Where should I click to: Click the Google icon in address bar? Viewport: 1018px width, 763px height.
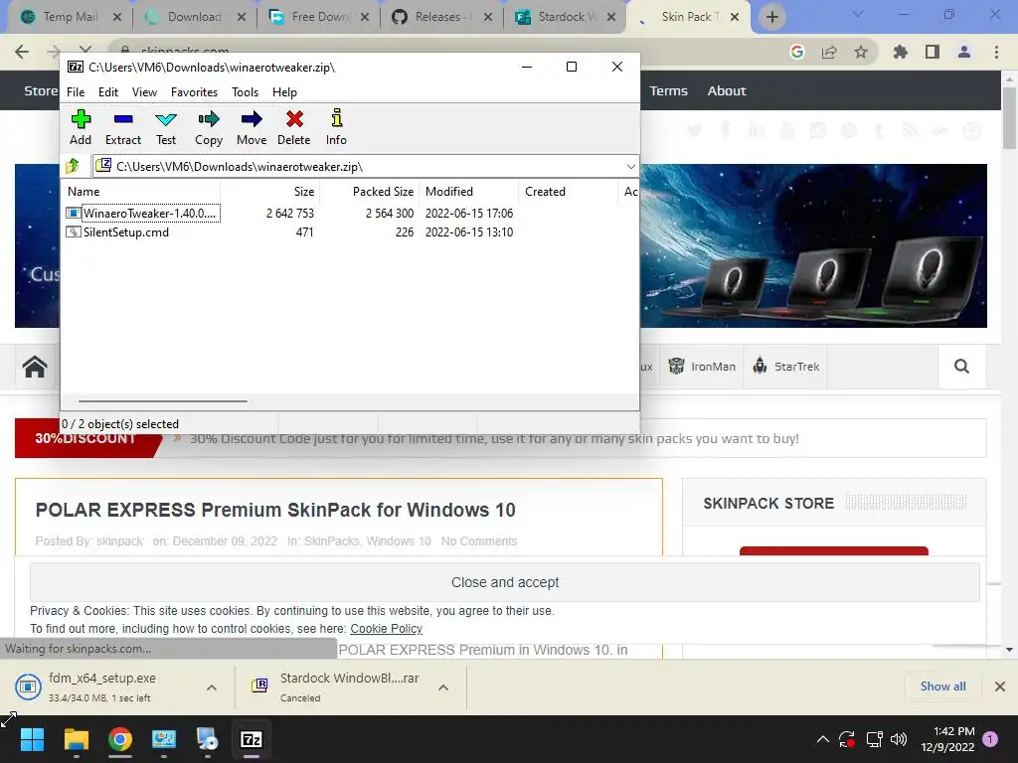[x=797, y=52]
